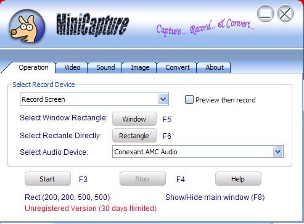Click the F5 shortcut label

[167, 120]
